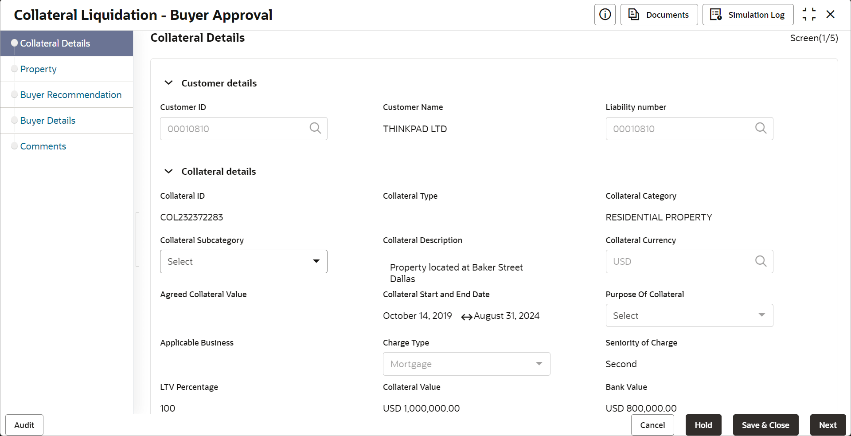The height and width of the screenshot is (436, 851).
Task: Go to the Property step
Action: (66, 69)
